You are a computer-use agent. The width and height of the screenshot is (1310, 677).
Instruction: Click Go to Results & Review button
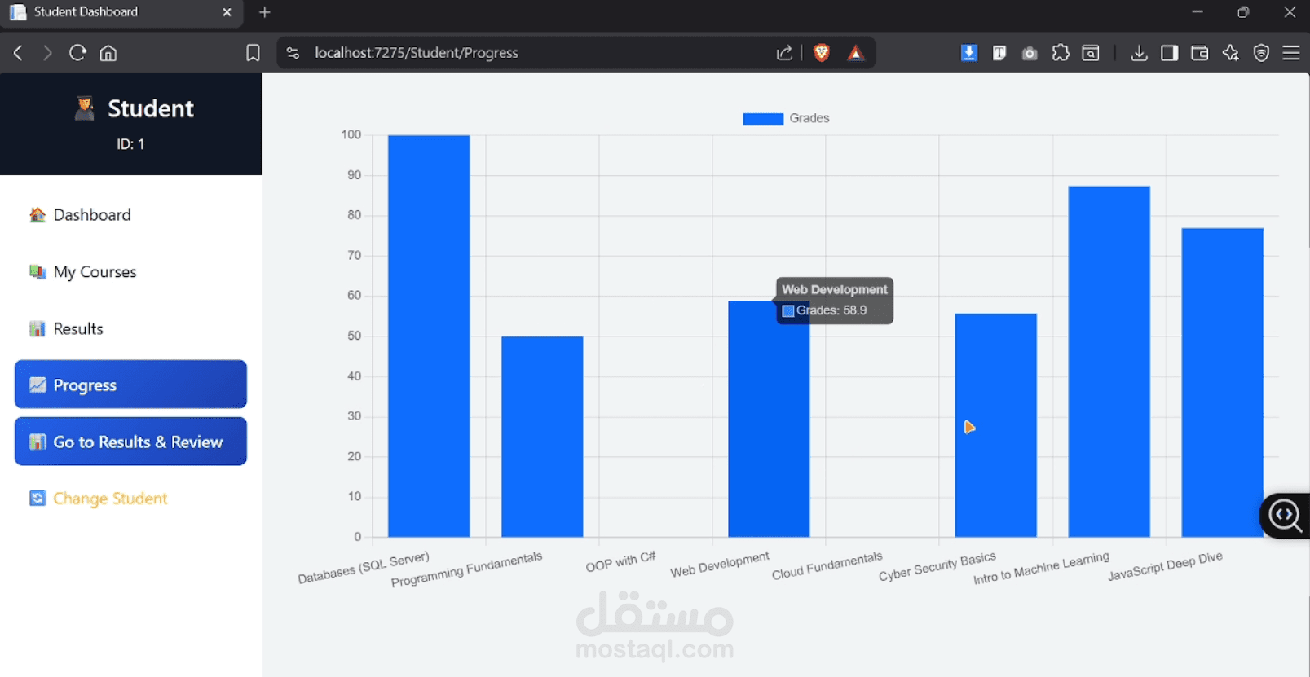[130, 442]
